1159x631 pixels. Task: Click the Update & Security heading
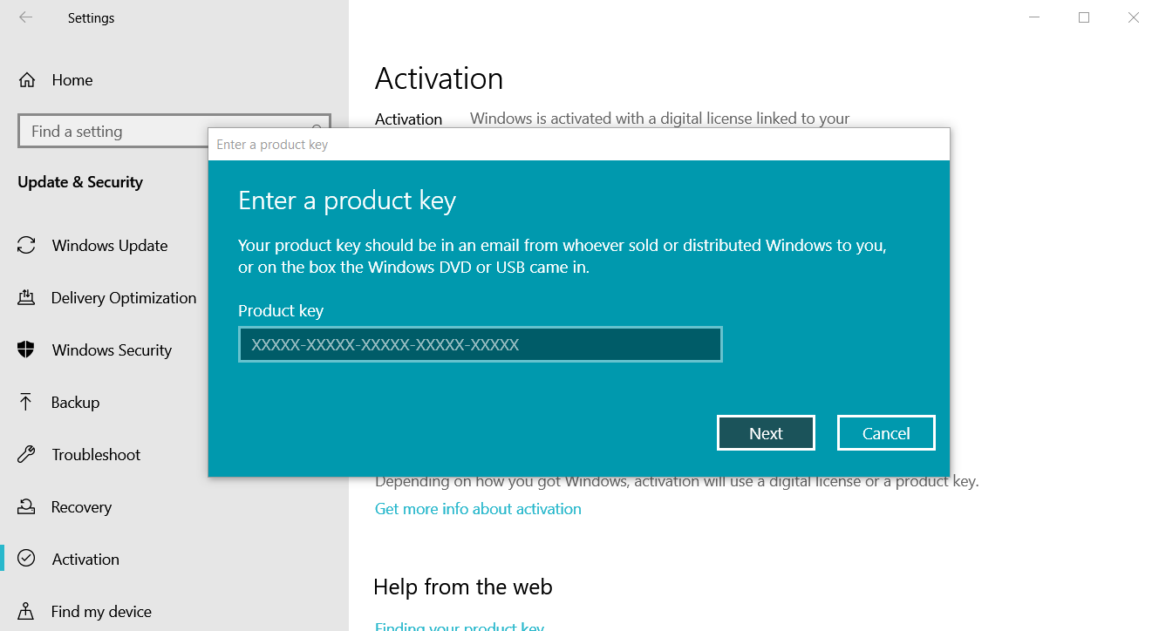click(80, 182)
